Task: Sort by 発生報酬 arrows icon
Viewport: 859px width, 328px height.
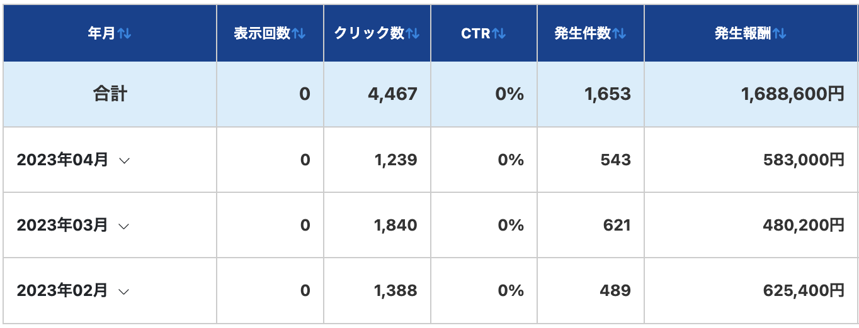Action: [x=780, y=34]
